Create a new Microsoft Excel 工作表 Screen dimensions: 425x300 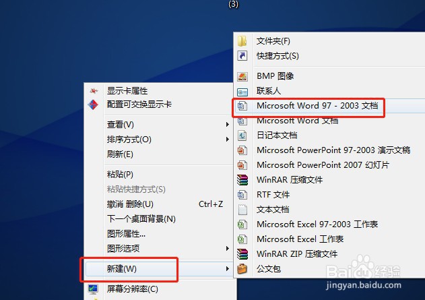tap(300, 239)
